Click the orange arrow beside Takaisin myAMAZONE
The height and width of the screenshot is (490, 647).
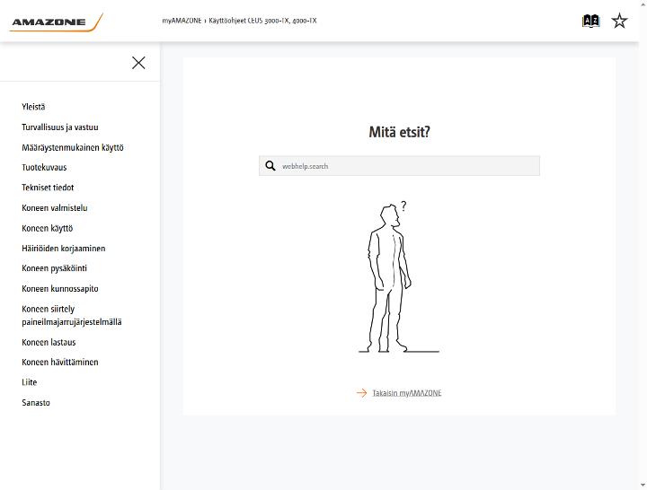coord(361,393)
